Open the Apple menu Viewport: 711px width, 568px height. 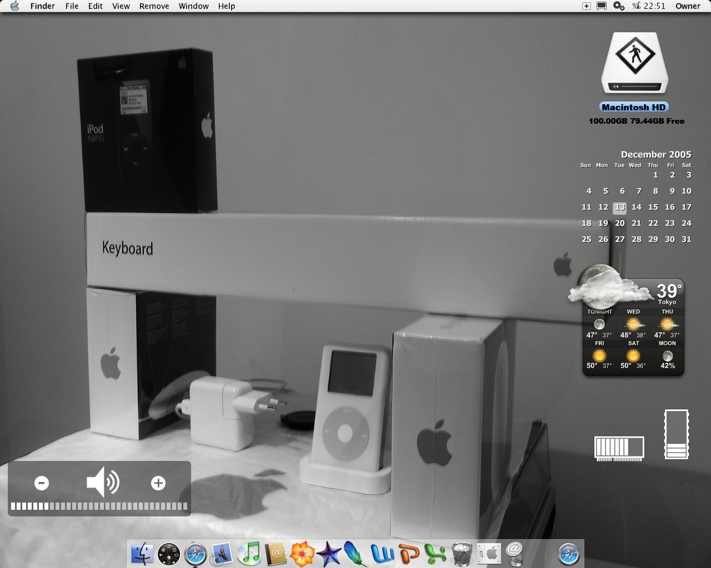[x=14, y=6]
